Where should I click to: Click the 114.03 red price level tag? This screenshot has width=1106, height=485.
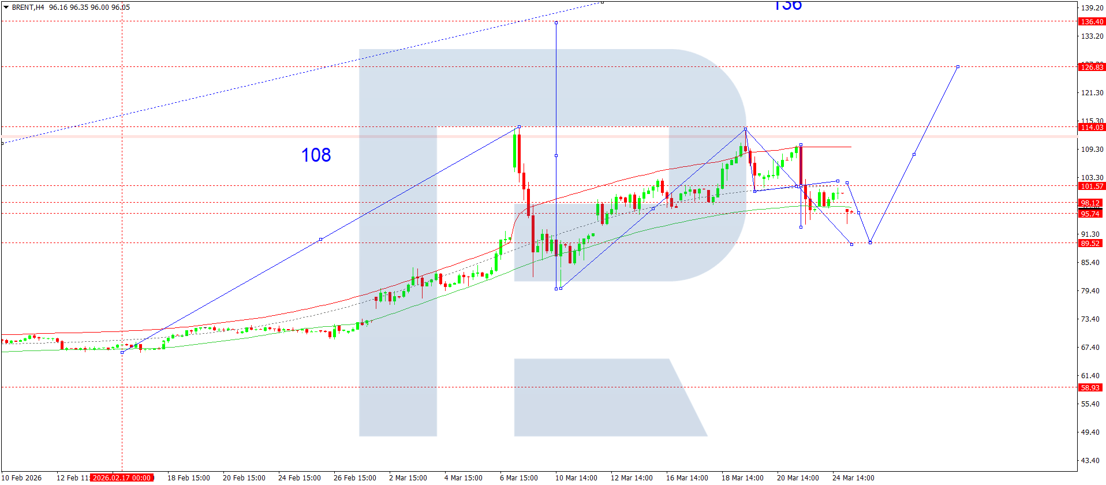tap(1091, 127)
